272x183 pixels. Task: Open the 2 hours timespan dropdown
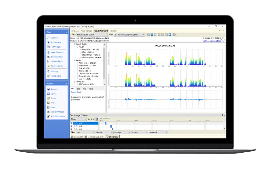pos(78,119)
